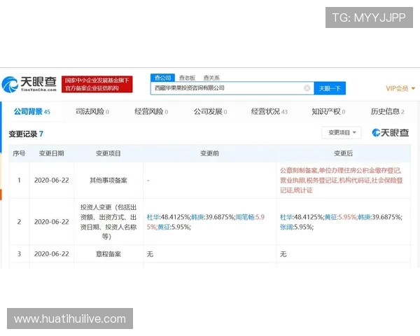Open 韩庚 link in 变更后 column

coord(364,217)
